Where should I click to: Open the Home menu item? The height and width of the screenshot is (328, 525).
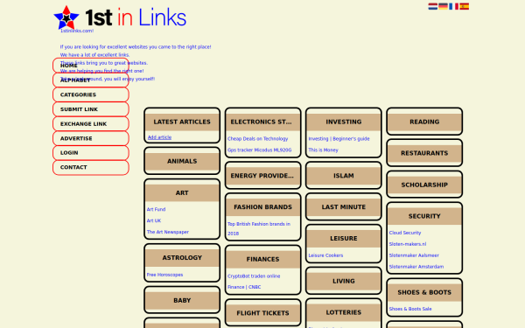[x=91, y=66]
